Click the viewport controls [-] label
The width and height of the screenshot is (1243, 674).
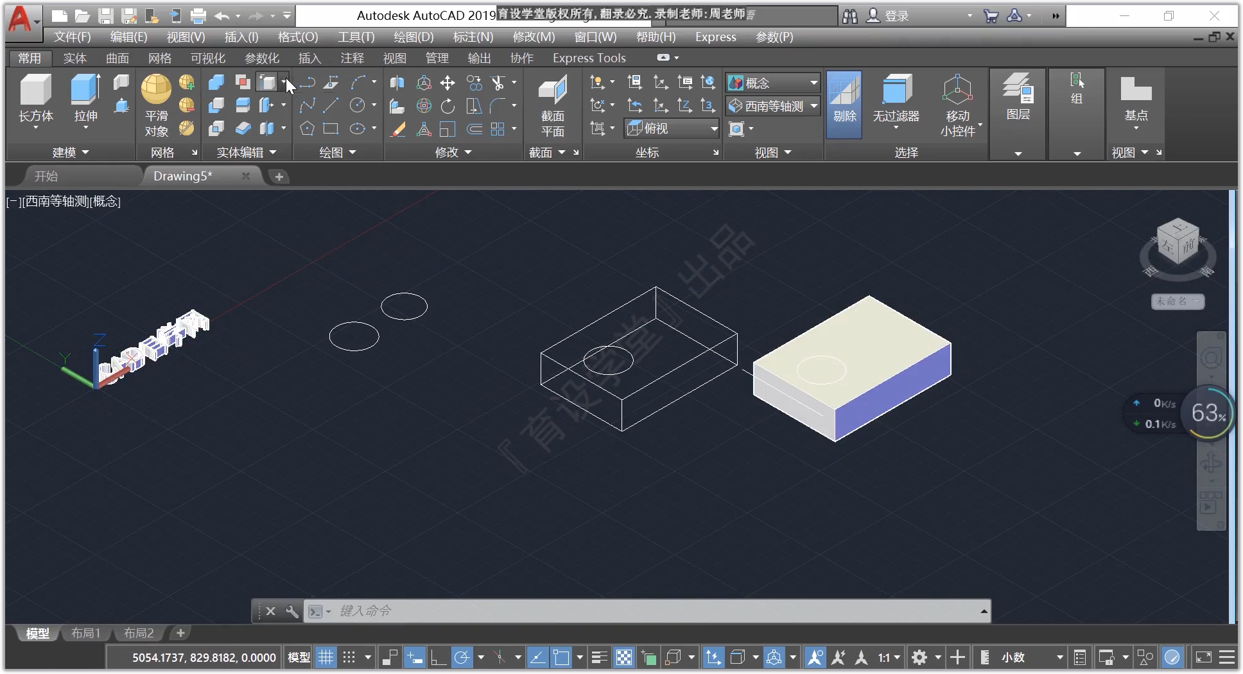point(13,202)
